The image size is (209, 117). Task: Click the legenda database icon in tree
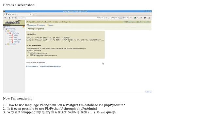tap(8, 31)
